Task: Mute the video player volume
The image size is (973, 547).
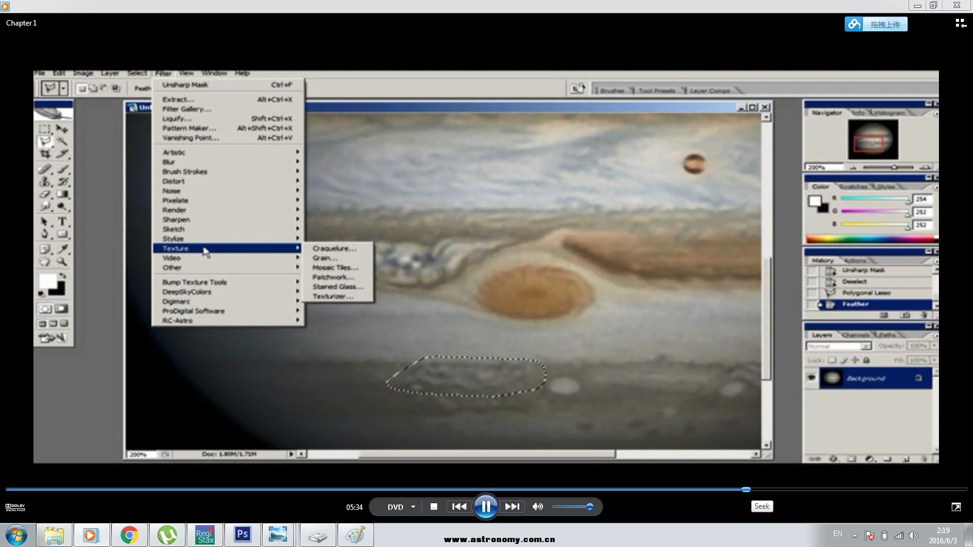Action: (x=538, y=507)
